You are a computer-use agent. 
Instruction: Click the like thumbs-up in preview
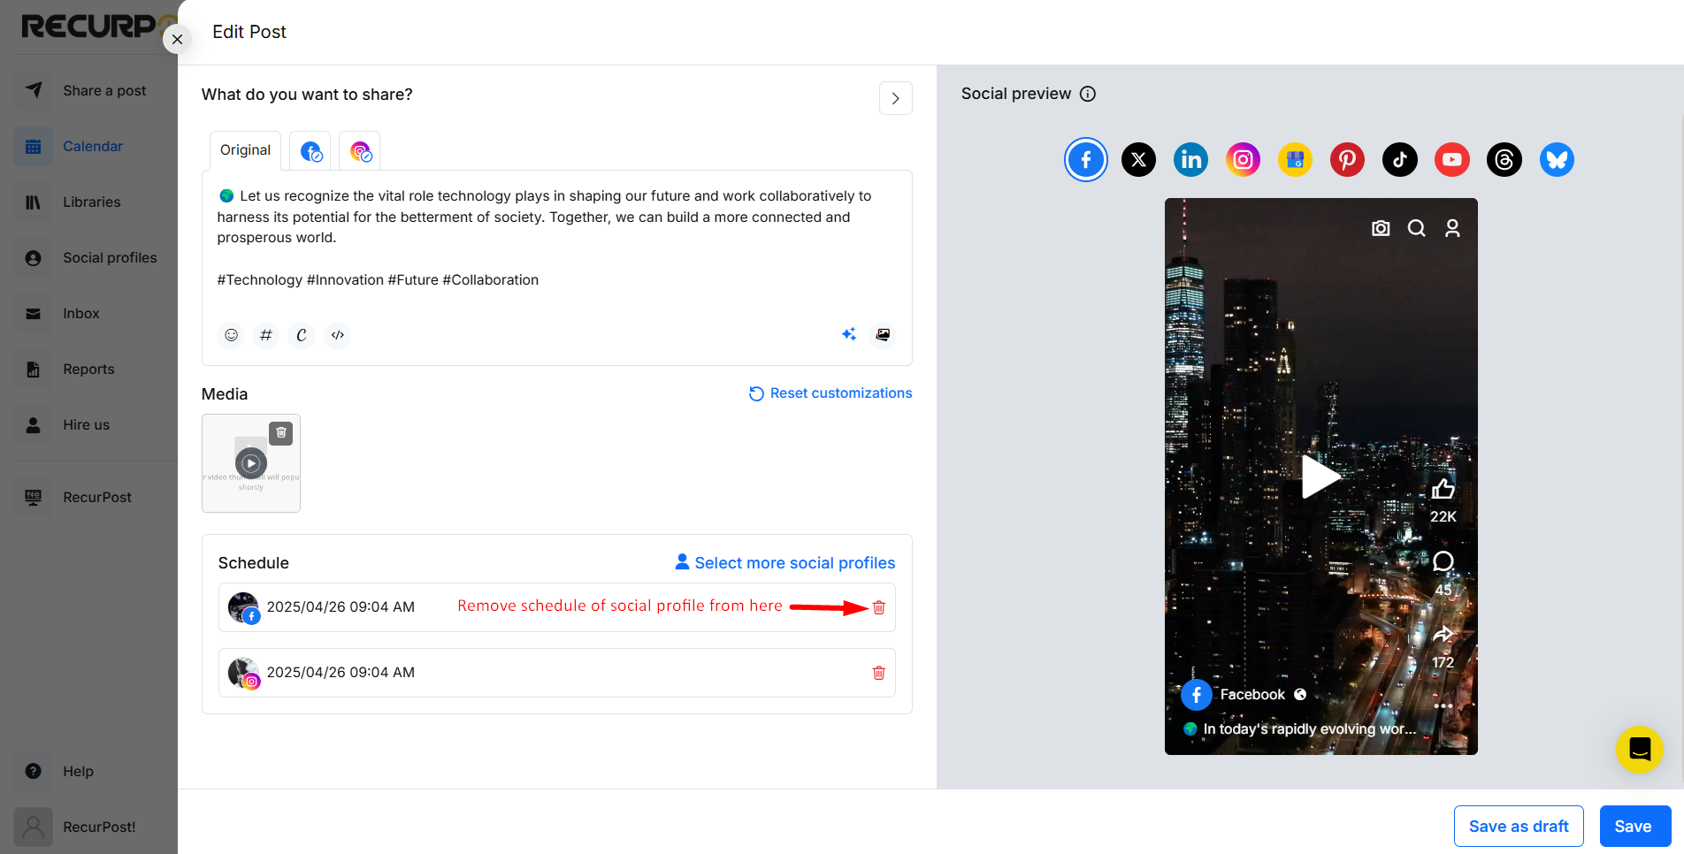[x=1443, y=489]
